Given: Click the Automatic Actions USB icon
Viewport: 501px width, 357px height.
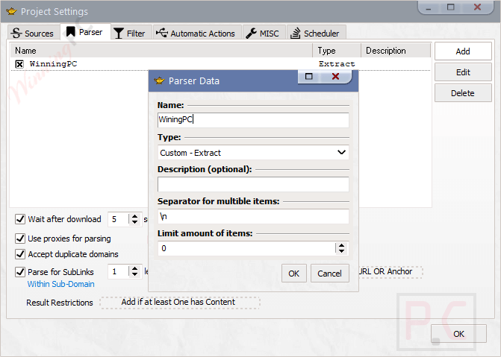Looking at the screenshot, I should pos(162,33).
